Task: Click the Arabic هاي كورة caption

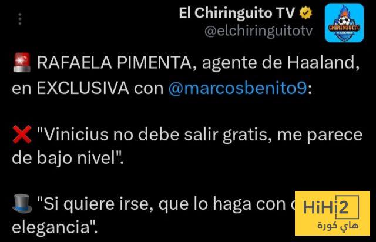Action: click(x=338, y=226)
